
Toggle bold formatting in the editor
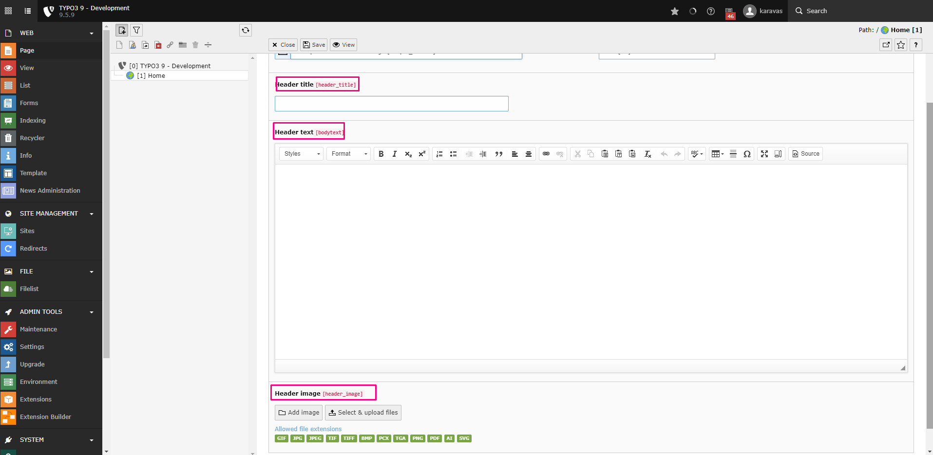(381, 154)
